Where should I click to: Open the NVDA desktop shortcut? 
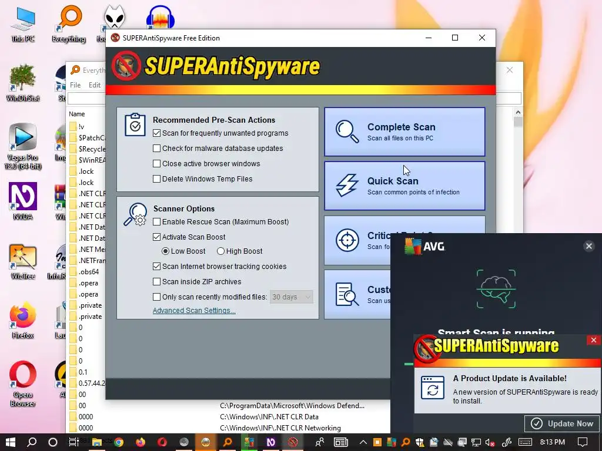[23, 201]
